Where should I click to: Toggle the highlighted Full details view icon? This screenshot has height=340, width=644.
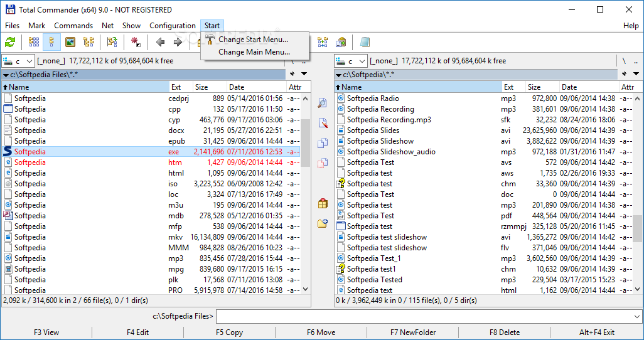(x=51, y=42)
